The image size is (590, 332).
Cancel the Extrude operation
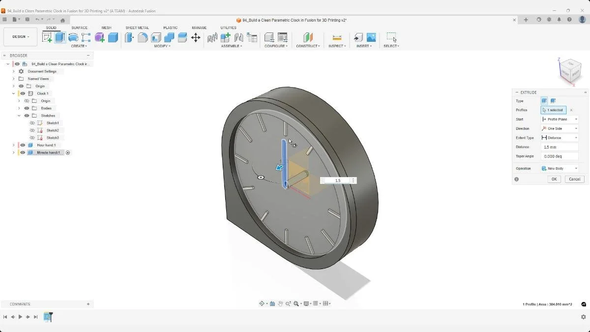pos(574,179)
